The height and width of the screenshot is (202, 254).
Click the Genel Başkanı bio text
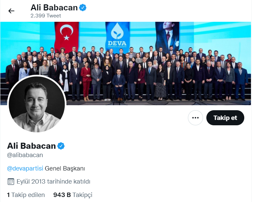pyautogui.click(x=65, y=169)
